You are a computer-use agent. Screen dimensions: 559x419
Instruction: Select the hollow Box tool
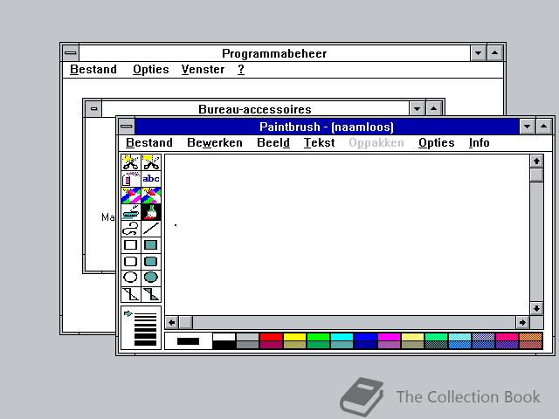(131, 244)
